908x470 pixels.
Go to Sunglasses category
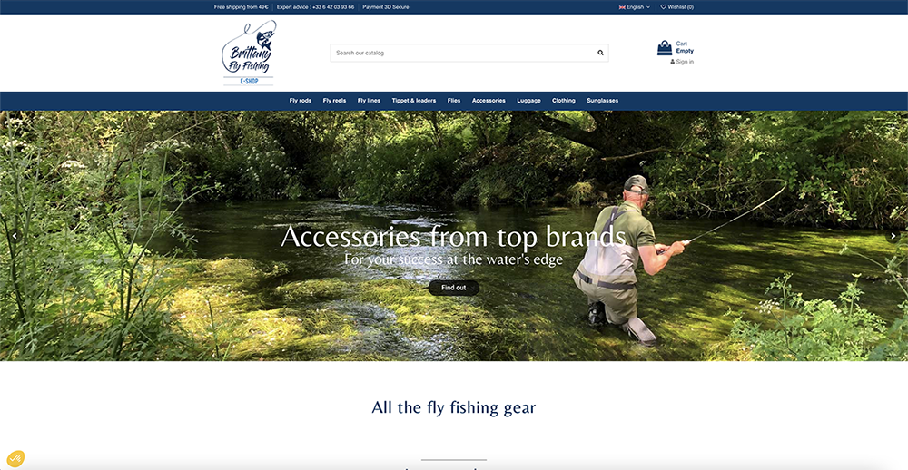602,100
